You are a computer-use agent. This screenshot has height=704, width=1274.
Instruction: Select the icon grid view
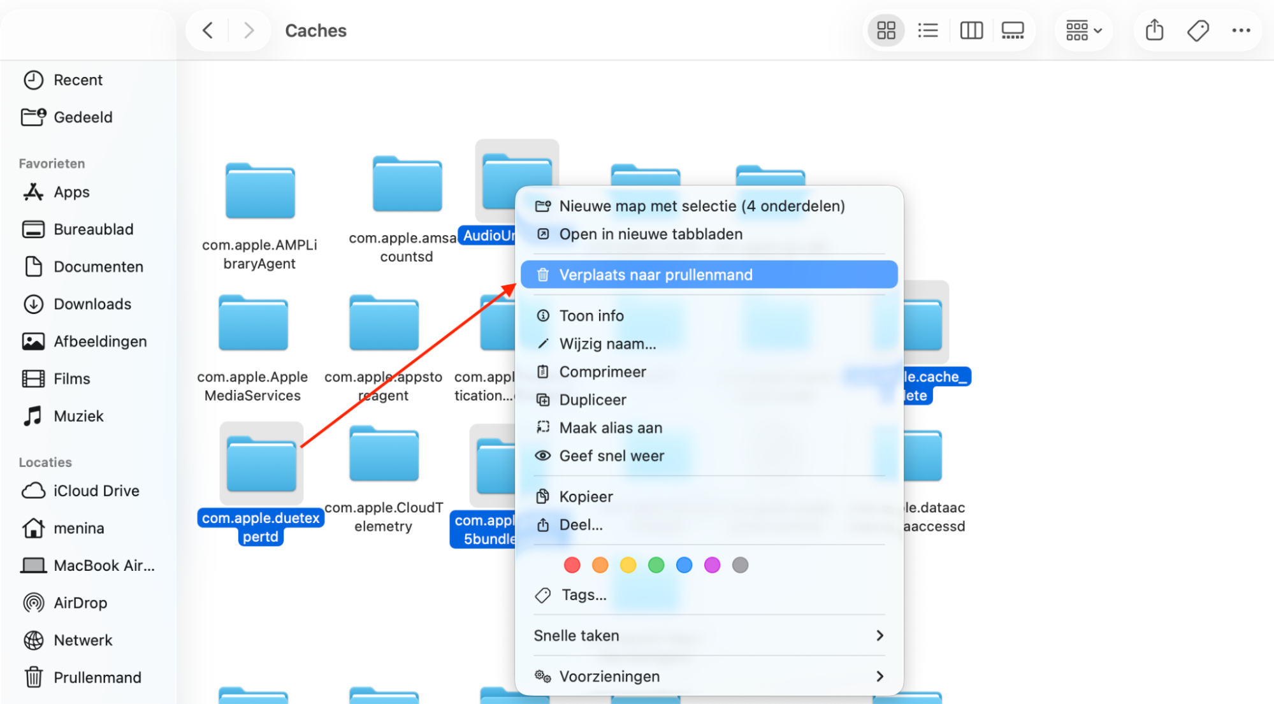(885, 30)
